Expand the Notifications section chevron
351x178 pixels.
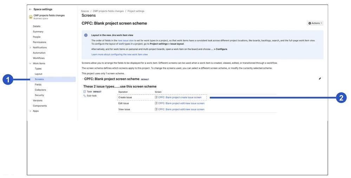tap(31, 48)
